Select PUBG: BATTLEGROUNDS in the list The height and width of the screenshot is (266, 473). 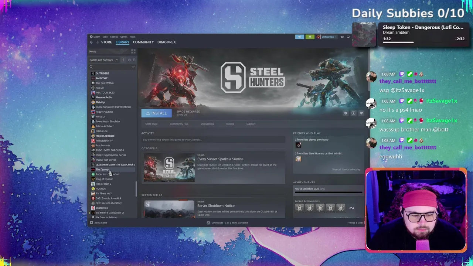[113, 150]
